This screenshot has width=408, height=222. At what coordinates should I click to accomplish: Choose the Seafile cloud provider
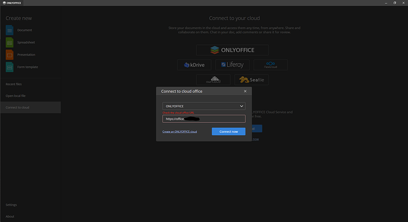(x=251, y=80)
